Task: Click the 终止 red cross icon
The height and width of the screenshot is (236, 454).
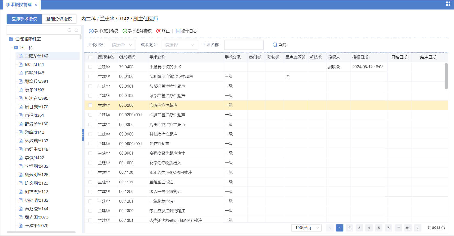Action: click(x=159, y=31)
